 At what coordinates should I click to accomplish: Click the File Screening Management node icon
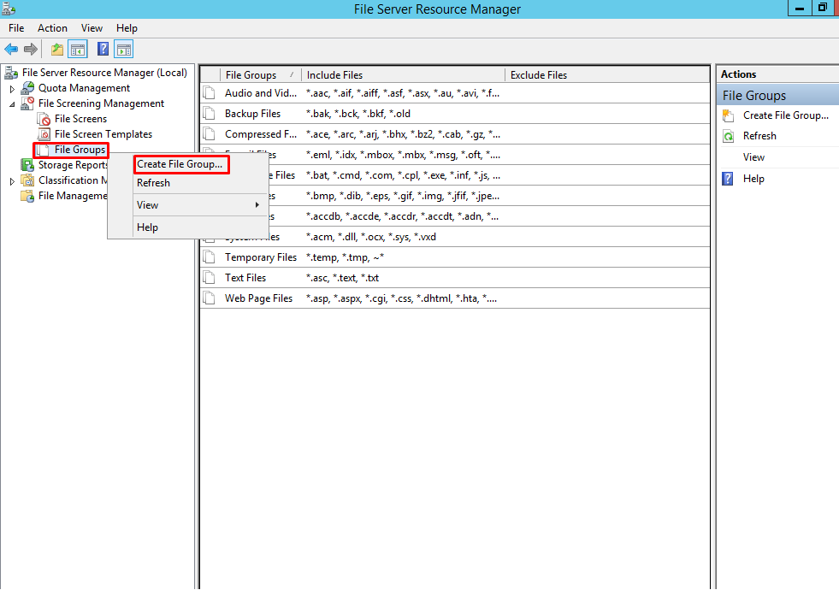coord(27,103)
